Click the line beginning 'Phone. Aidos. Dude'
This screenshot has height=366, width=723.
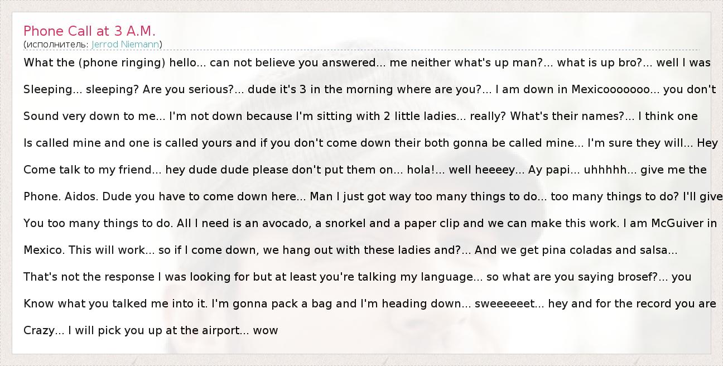(373, 196)
